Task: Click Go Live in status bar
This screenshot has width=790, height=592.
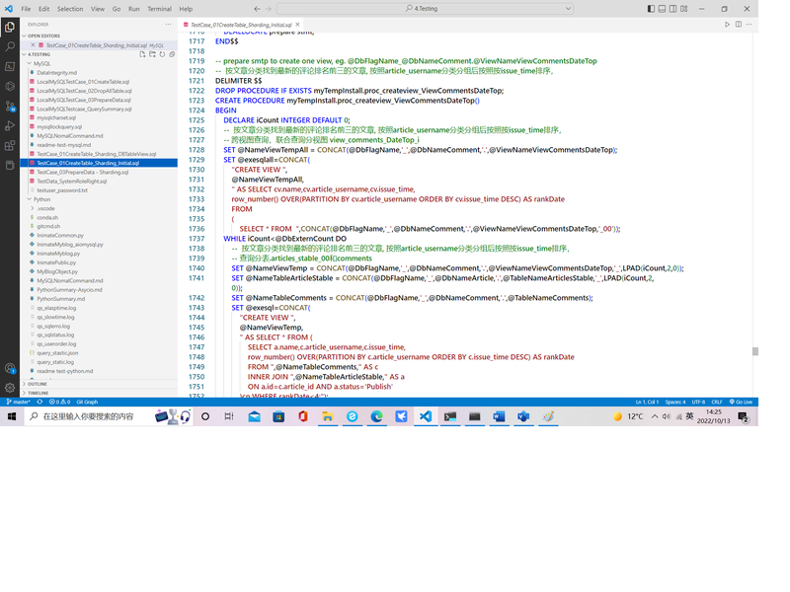Action: [741, 402]
